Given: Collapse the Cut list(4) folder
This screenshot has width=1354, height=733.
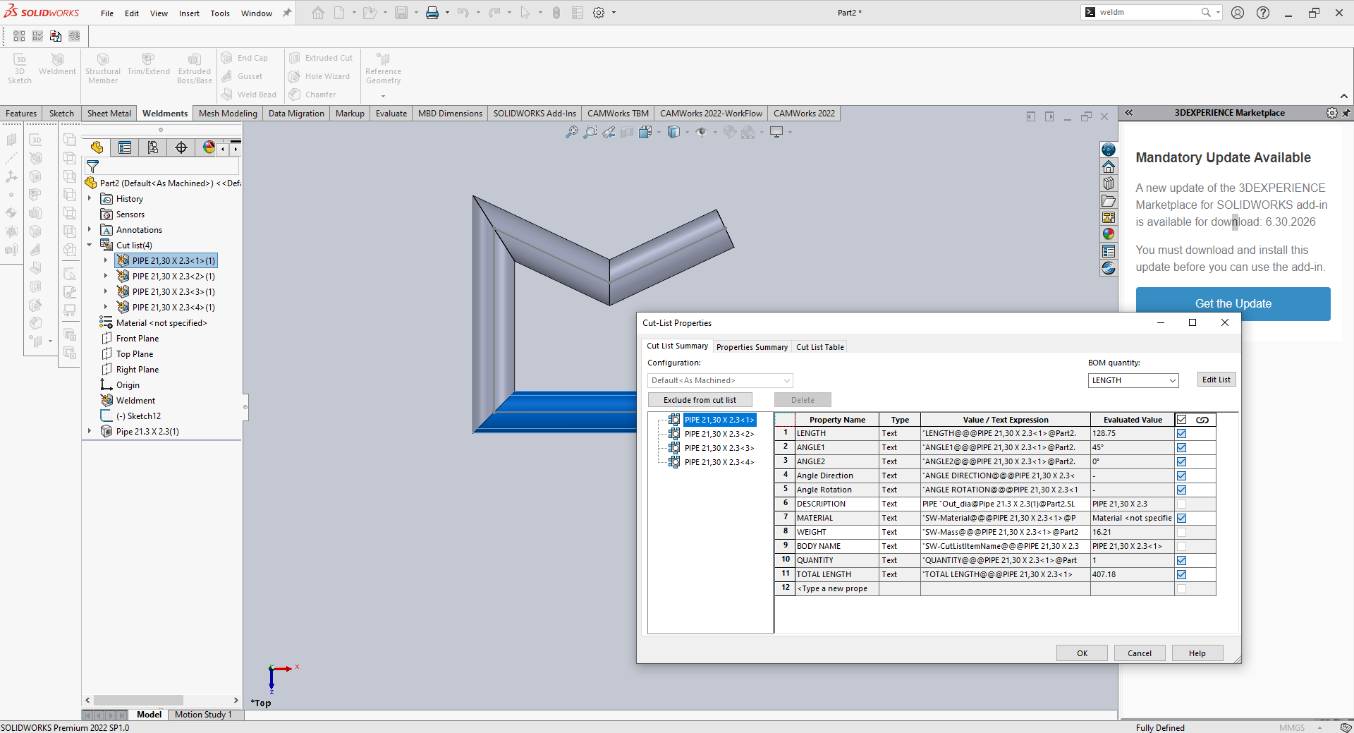Looking at the screenshot, I should (x=90, y=246).
